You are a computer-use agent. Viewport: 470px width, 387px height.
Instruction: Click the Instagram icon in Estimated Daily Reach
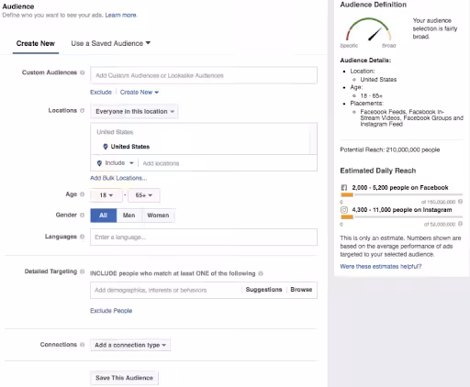coord(344,210)
